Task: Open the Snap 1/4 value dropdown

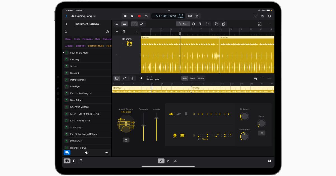Action: pyautogui.click(x=260, y=25)
